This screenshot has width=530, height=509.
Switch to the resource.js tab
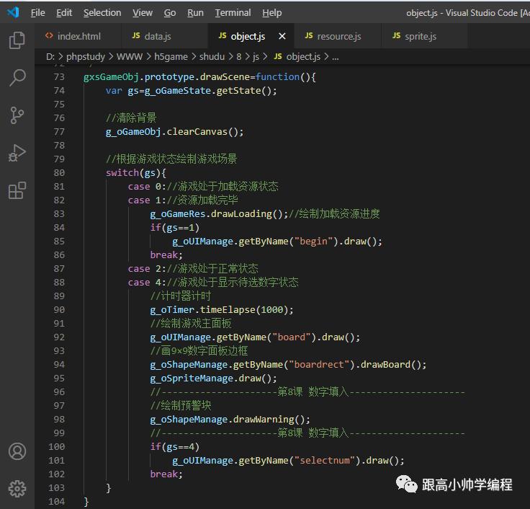pyautogui.click(x=338, y=36)
